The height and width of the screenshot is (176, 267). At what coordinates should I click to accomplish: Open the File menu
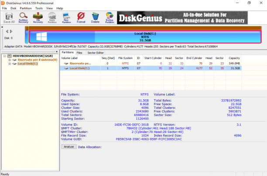click(4, 8)
